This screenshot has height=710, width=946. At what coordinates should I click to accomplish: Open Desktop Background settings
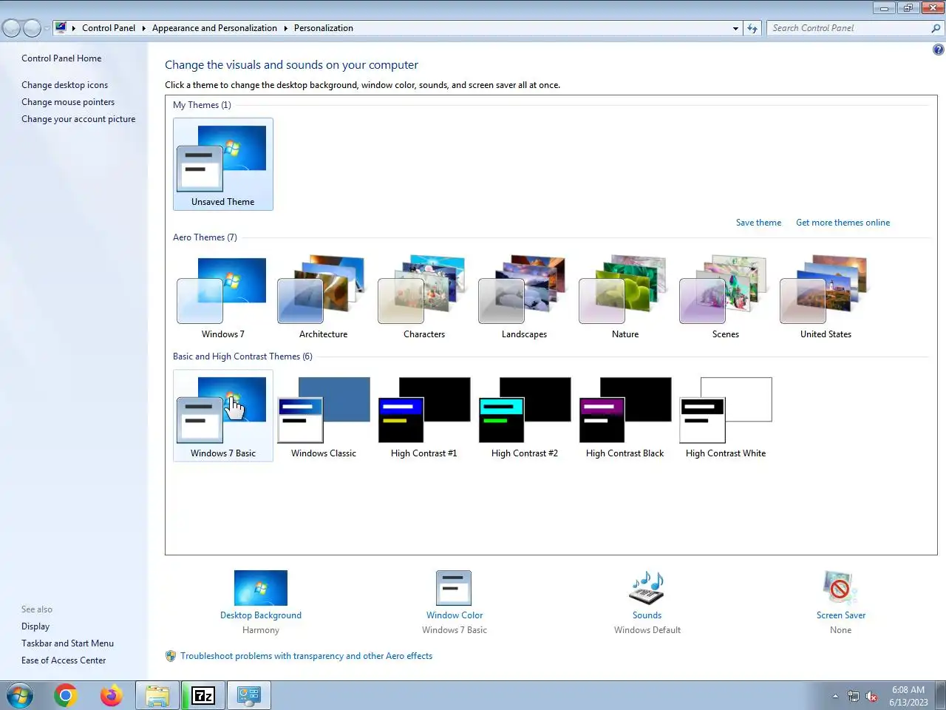coord(261,602)
